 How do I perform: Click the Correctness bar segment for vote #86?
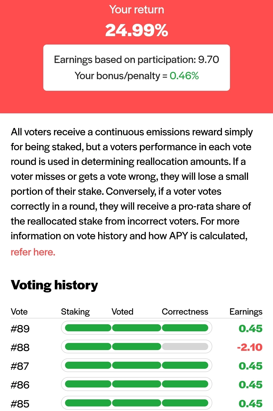185,384
